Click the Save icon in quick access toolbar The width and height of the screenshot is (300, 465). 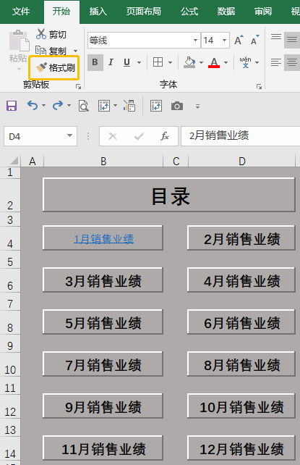pyautogui.click(x=12, y=106)
